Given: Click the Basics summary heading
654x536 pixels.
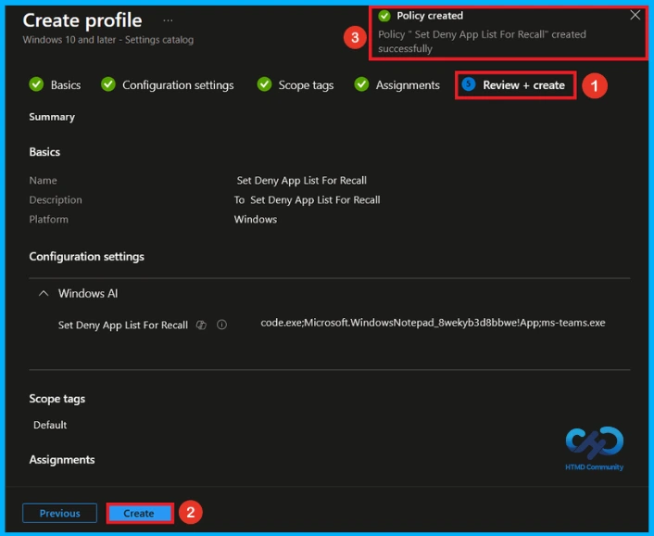Looking at the screenshot, I should (44, 152).
